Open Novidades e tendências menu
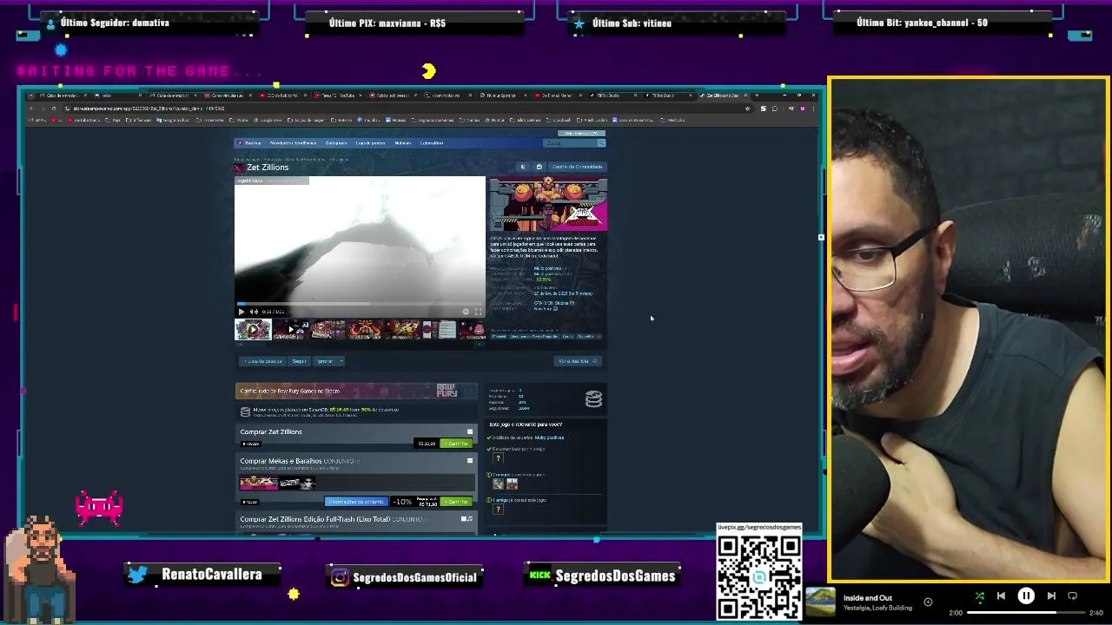The image size is (1112, 625). (293, 143)
